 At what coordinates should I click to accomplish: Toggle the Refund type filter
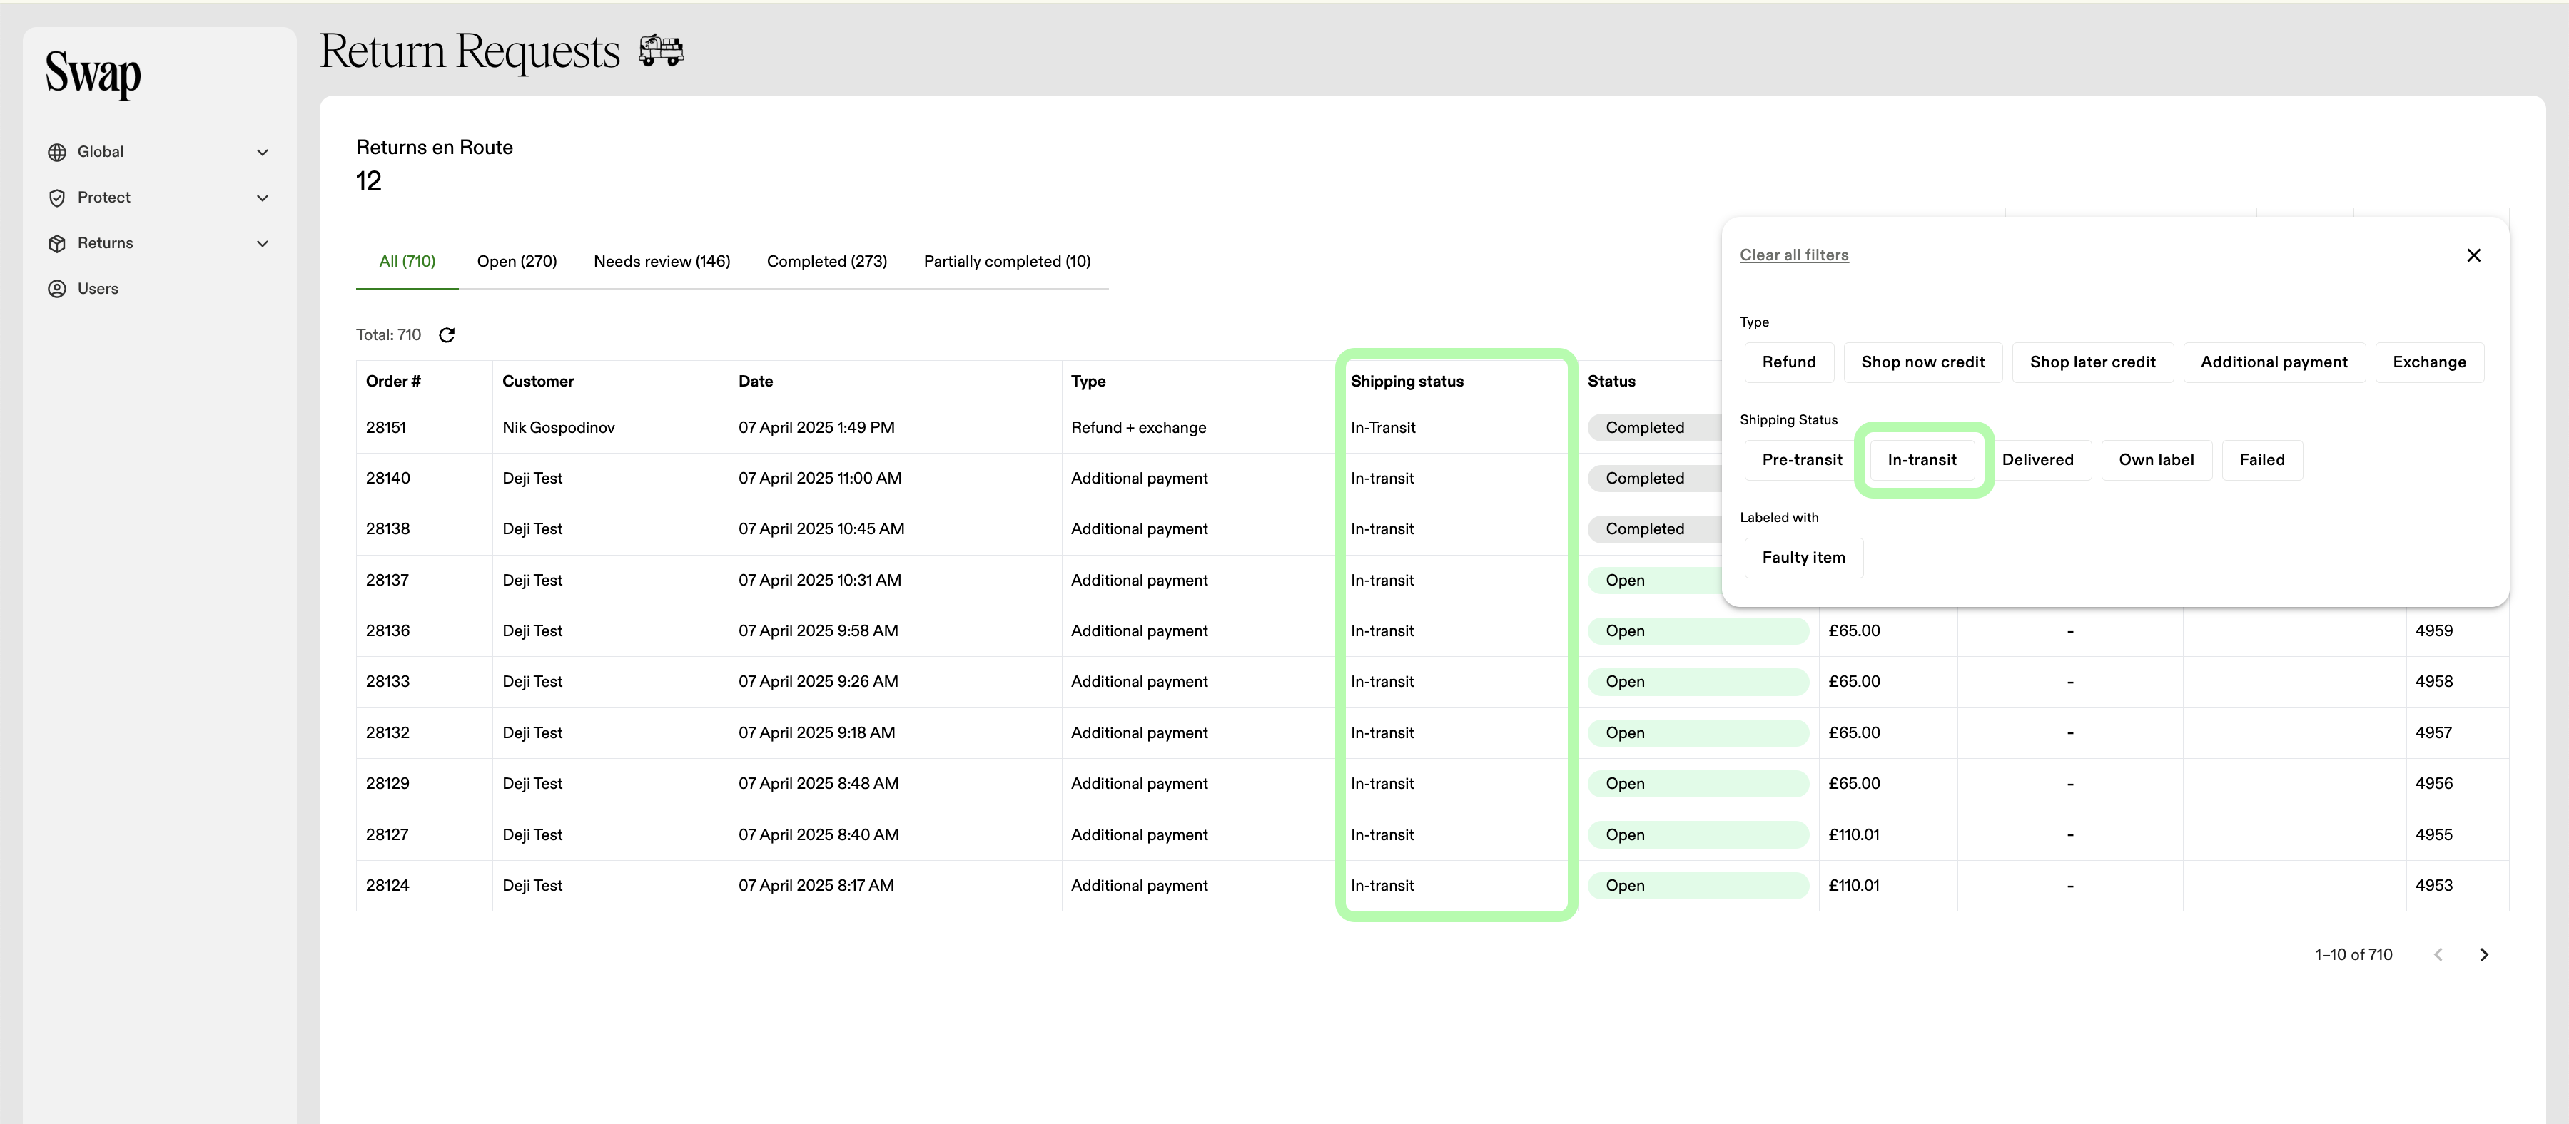click(x=1788, y=362)
